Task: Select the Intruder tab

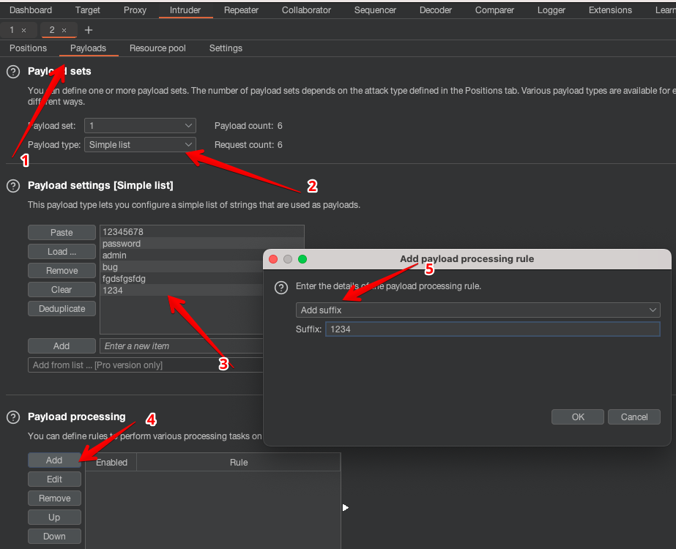Action: pos(185,10)
